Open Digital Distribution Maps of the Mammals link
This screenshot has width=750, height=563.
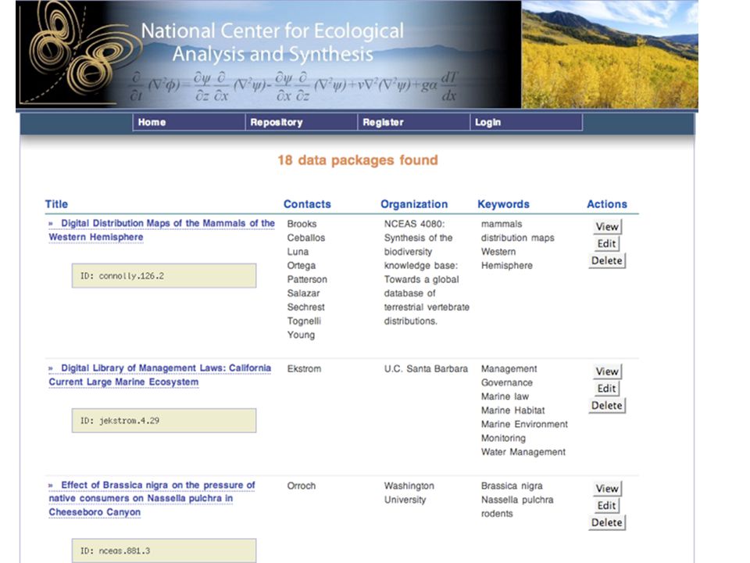pos(162,230)
